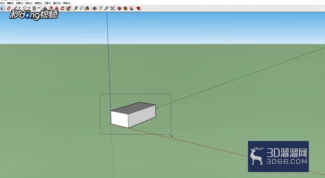Select the Move tool
325x178 pixels.
[56, 9]
